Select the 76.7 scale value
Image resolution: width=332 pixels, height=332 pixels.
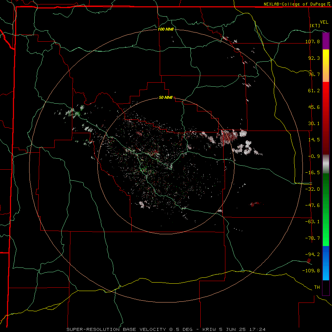coord(314,74)
